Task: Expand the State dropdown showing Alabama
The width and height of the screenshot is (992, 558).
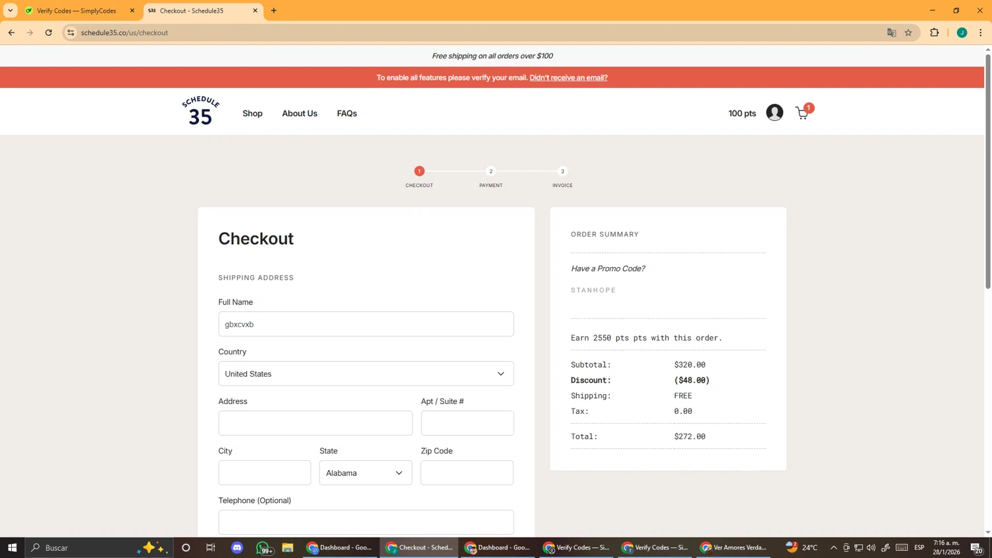Action: pyautogui.click(x=366, y=473)
